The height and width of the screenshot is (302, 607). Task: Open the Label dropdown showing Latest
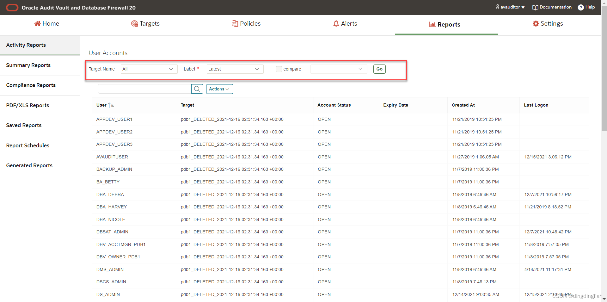click(x=235, y=69)
